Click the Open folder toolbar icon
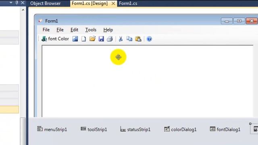Image resolution: width=258 pixels, height=145 pixels. (92, 39)
